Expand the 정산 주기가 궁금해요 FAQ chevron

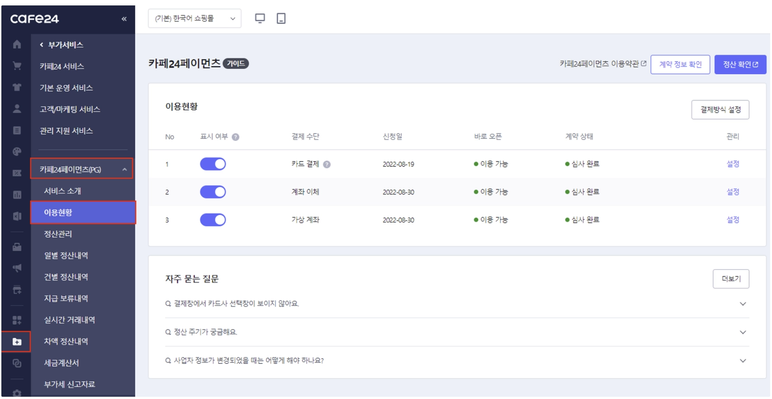point(743,332)
